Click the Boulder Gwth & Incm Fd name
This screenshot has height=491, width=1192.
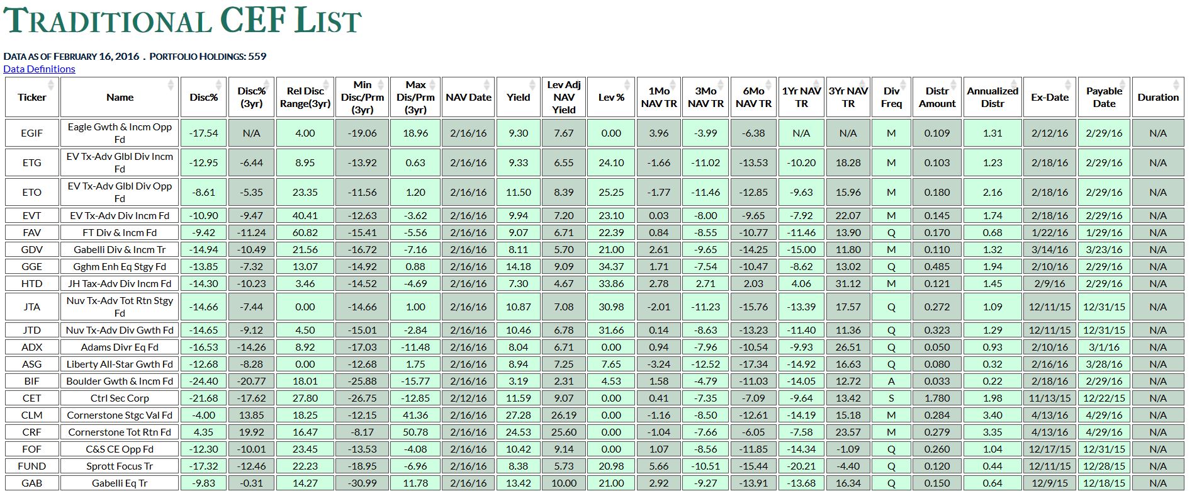120,381
